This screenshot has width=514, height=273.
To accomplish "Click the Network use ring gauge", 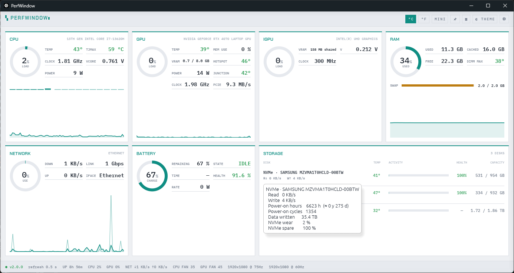I will point(25,176).
